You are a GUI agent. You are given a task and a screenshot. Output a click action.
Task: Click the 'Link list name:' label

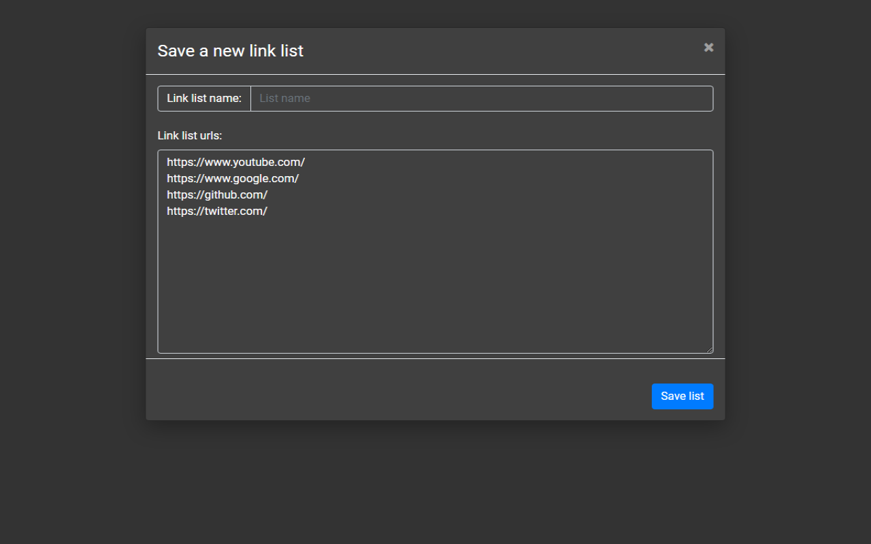204,99
